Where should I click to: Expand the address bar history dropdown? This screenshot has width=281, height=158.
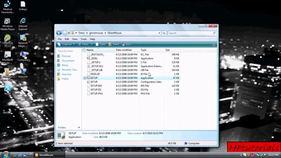click(159, 33)
